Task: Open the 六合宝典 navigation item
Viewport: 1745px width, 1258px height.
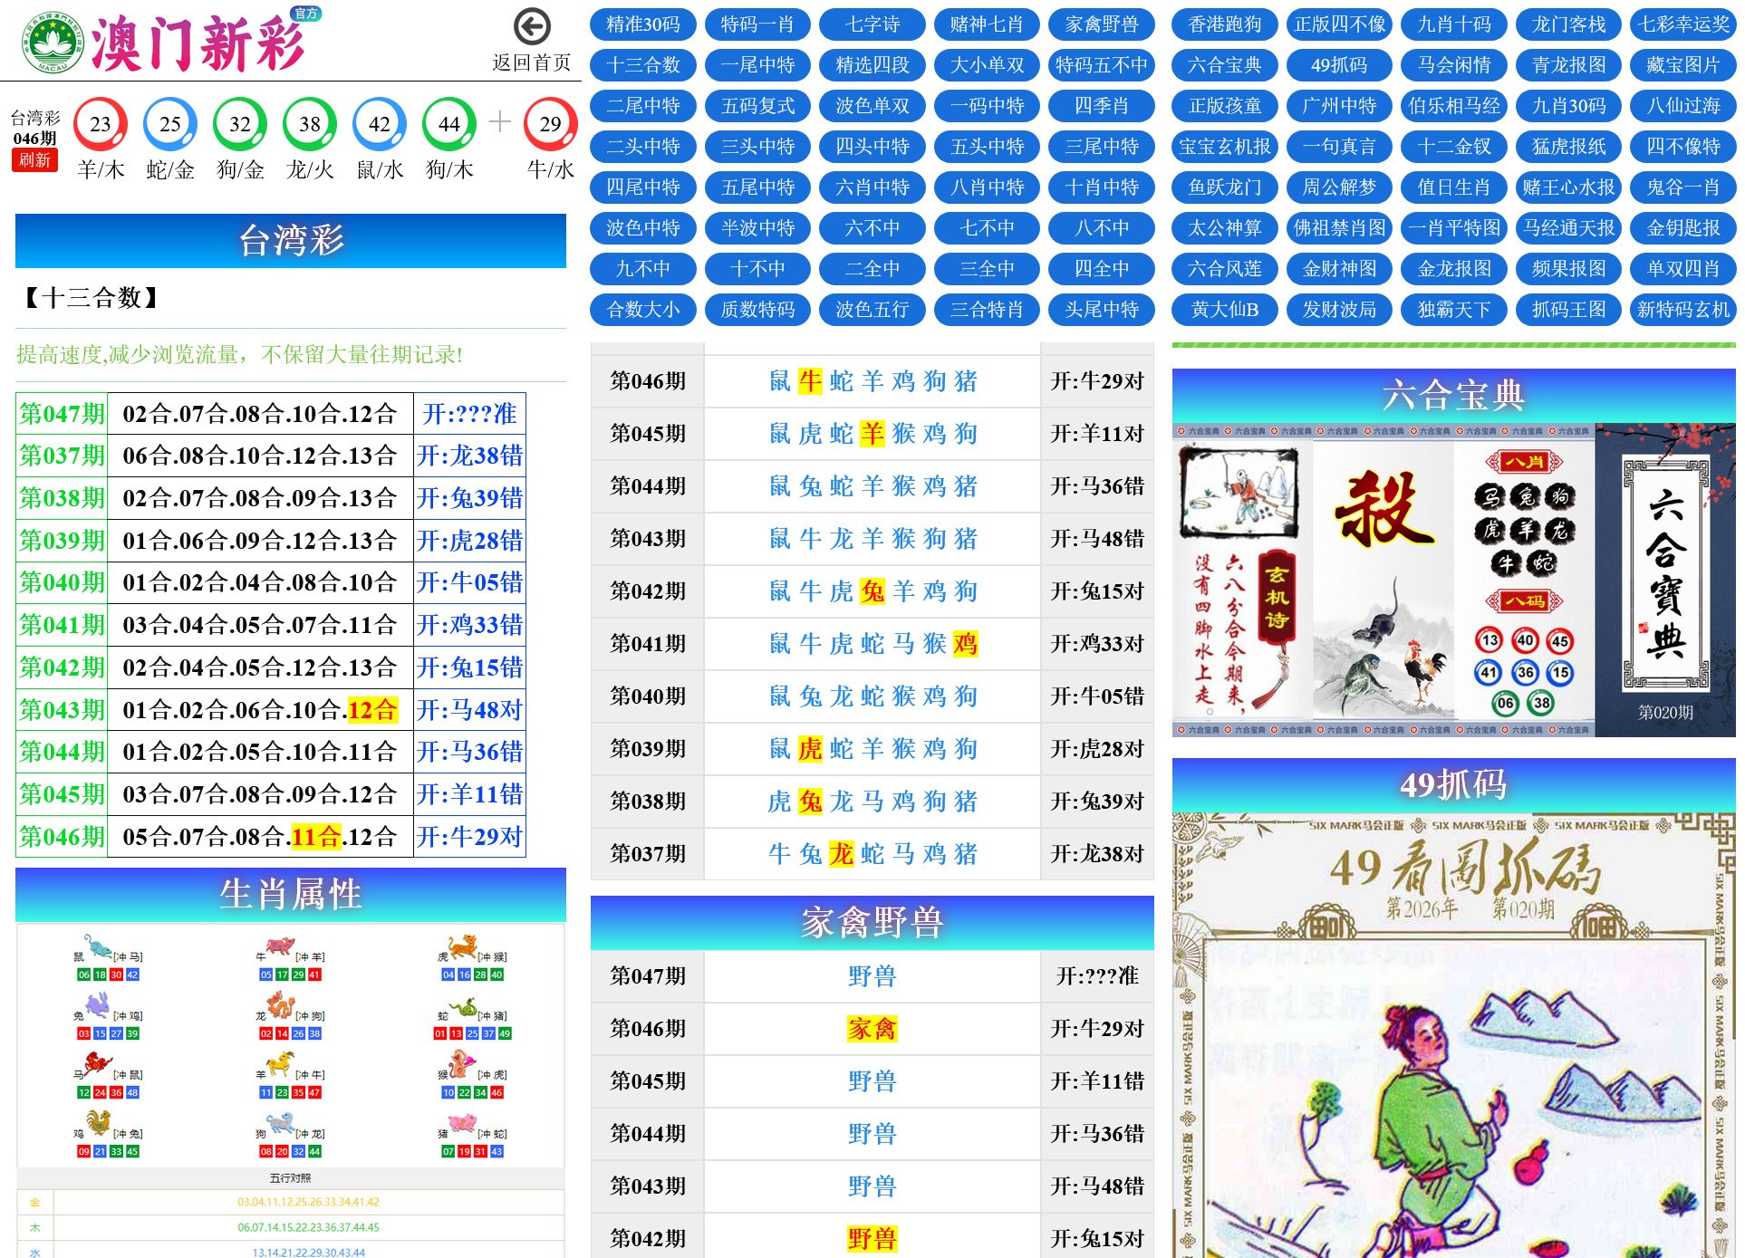Action: [x=1224, y=65]
